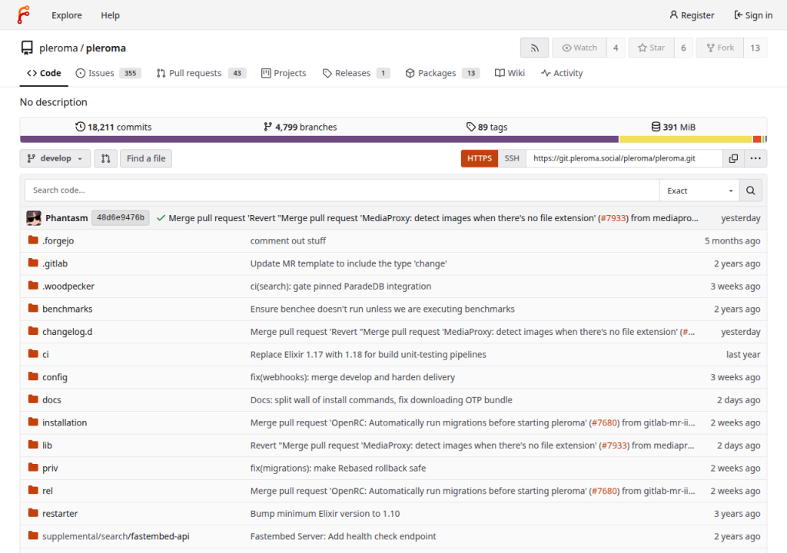Open the docs folder
787x553 pixels.
(51, 400)
